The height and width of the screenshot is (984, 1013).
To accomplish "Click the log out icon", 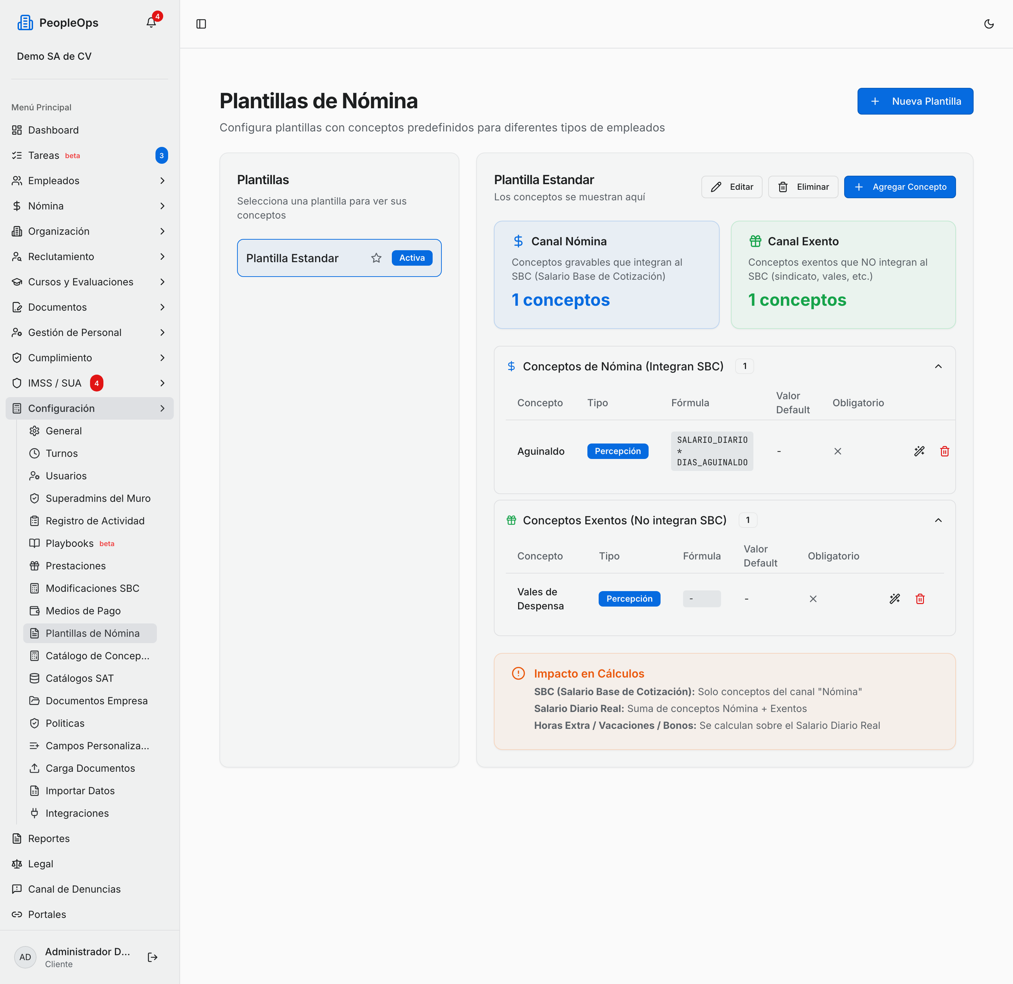I will (152, 957).
